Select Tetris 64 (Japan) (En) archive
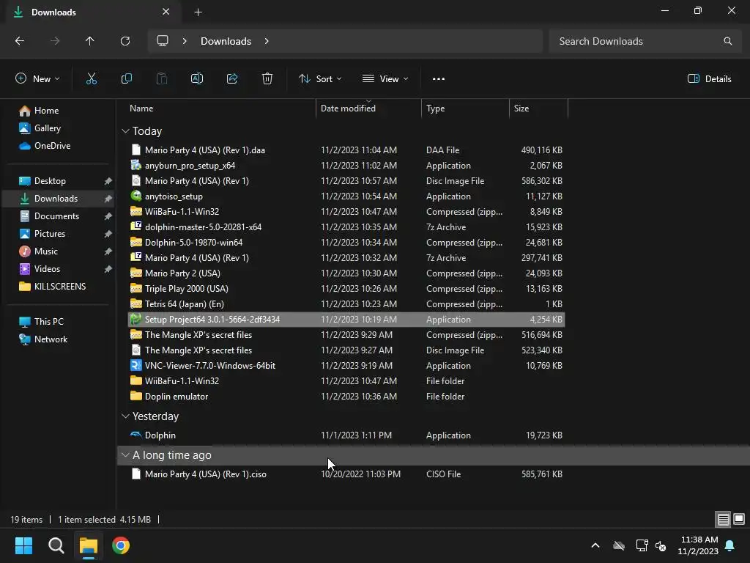The width and height of the screenshot is (750, 563). (346, 304)
